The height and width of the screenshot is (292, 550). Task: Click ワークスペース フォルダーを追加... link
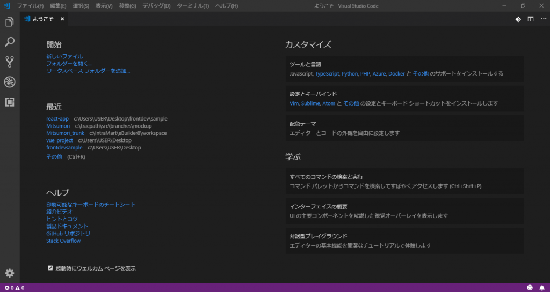point(88,71)
